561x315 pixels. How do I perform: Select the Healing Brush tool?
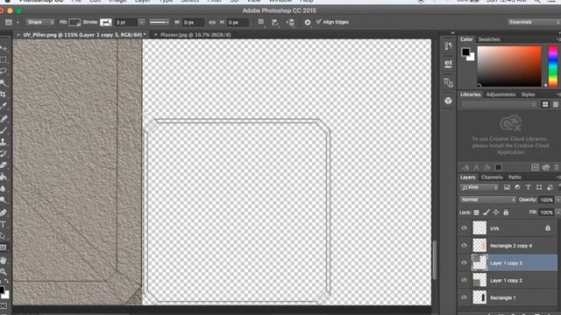[x=4, y=118]
